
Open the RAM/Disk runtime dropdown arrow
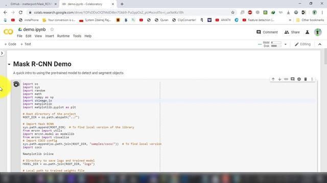pos(286,44)
